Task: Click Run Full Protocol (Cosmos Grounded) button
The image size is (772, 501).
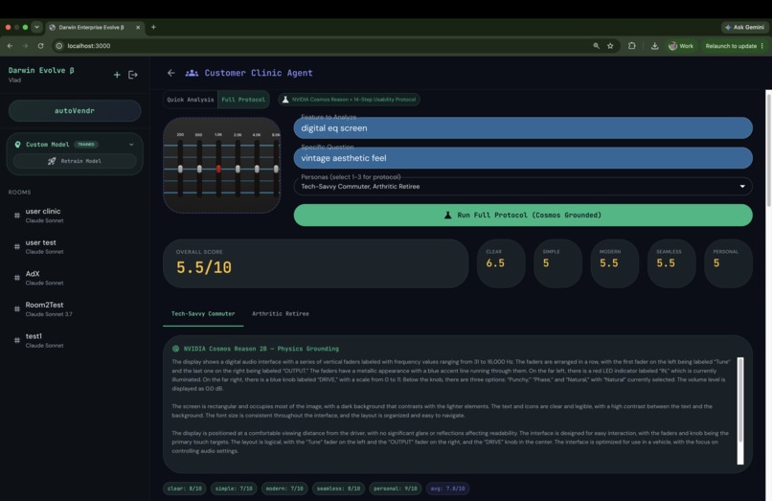Action: pos(523,216)
